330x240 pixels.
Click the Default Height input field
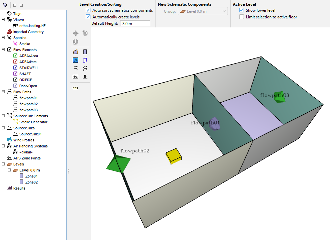(135, 24)
